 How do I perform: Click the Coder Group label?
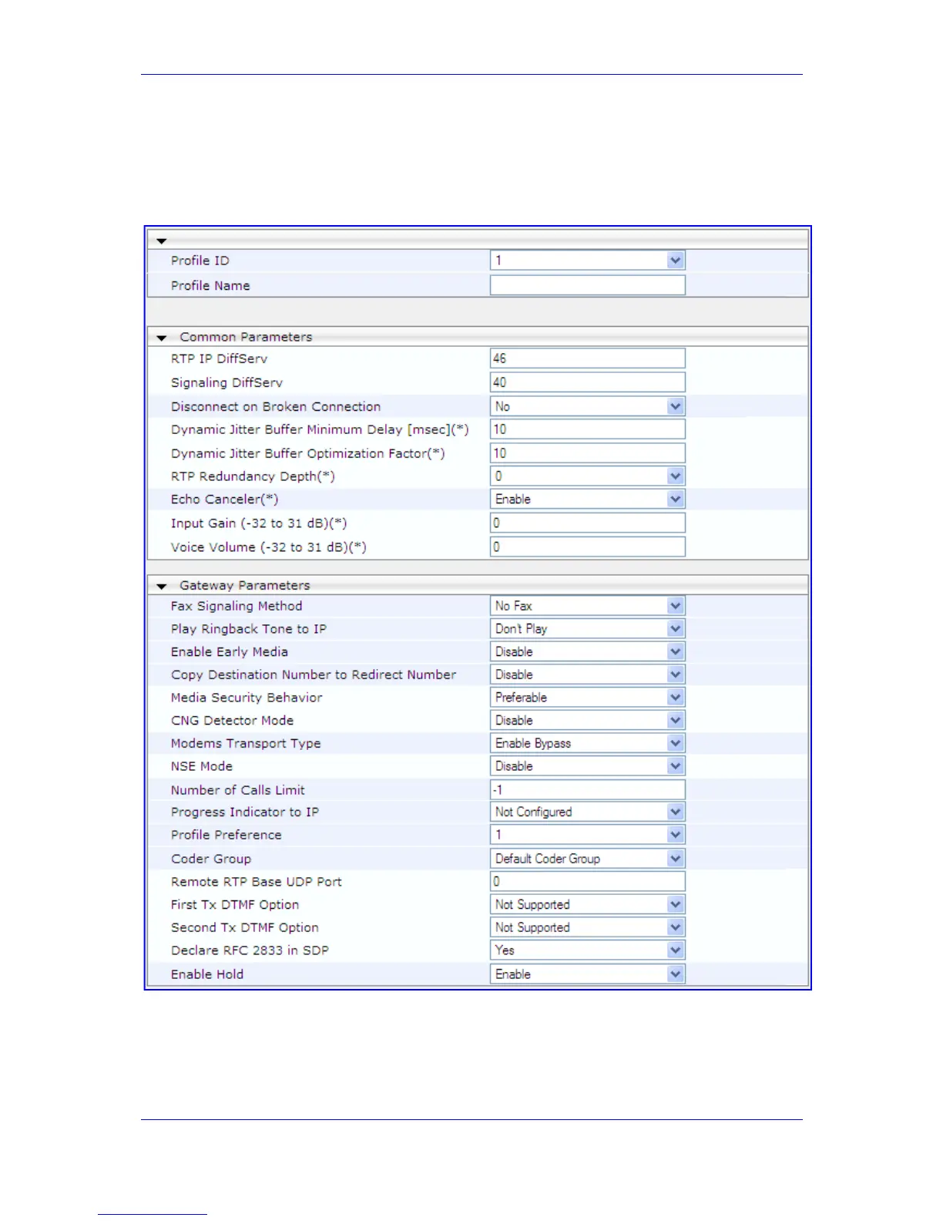[x=211, y=859]
